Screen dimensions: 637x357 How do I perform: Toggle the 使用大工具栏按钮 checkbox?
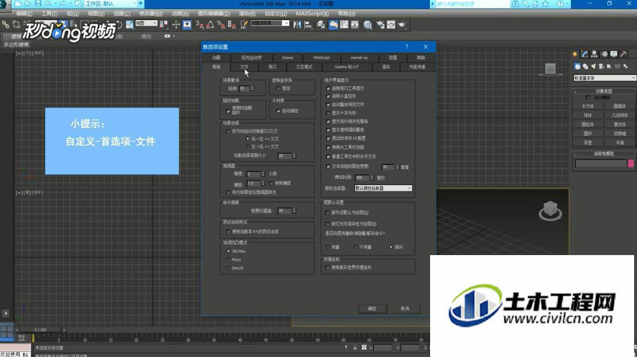point(328,147)
